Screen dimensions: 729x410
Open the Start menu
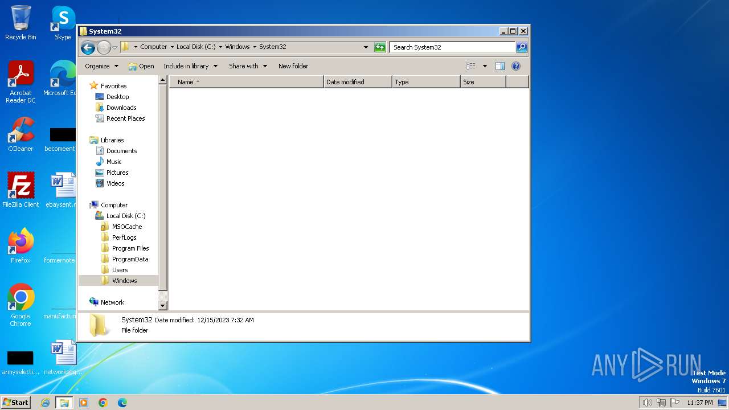(15, 402)
